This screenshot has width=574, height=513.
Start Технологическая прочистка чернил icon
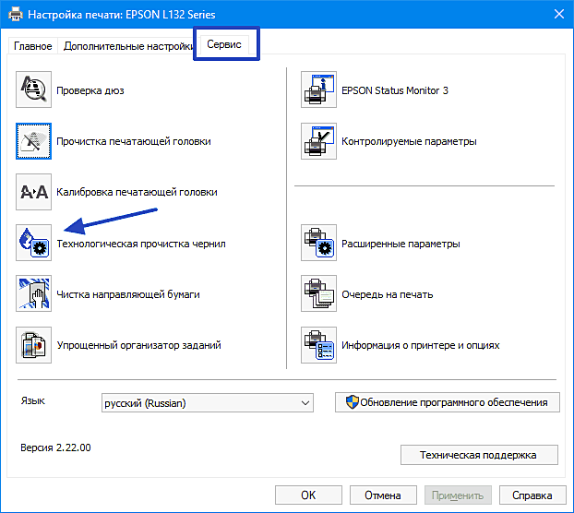pos(33,243)
